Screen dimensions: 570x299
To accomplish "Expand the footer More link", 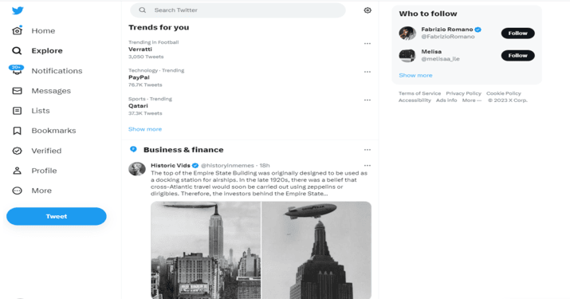I will [471, 100].
